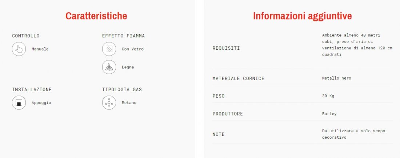Click the Metano gas molecule icon

tap(109, 103)
